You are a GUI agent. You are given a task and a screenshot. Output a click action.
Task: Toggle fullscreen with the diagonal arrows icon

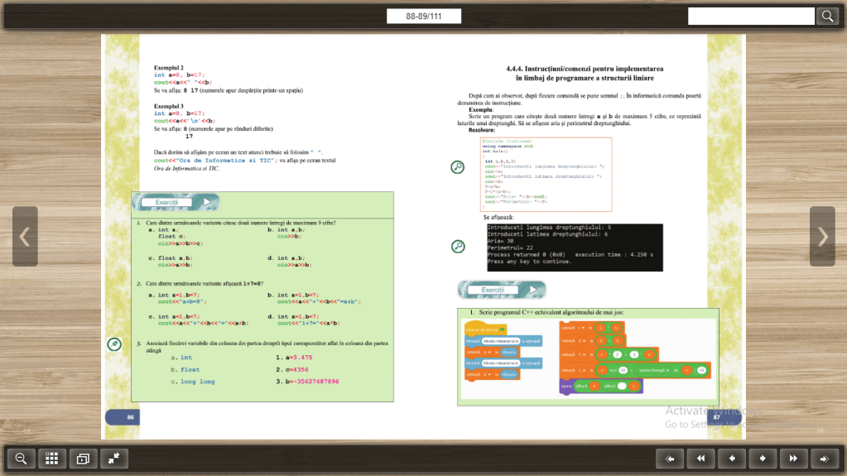tap(113, 458)
